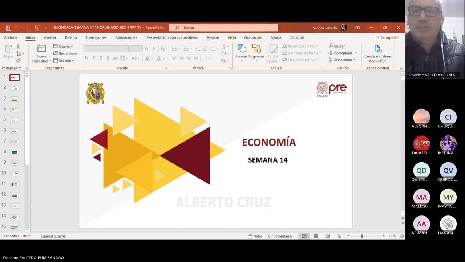465x262 pixels.
Task: Click the Buscar search box in title bar
Action: 223,28
